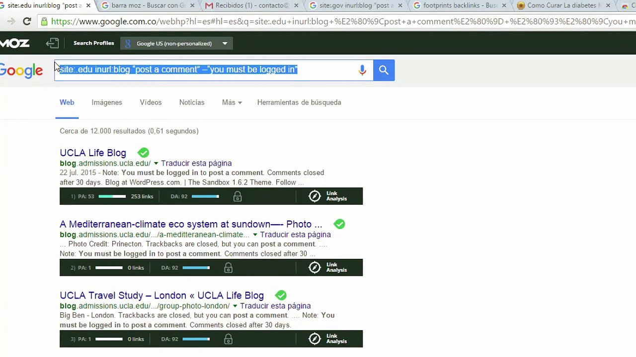Click green checkmark beside UCLA Travel Study result
The width and height of the screenshot is (636, 357).
281,296
